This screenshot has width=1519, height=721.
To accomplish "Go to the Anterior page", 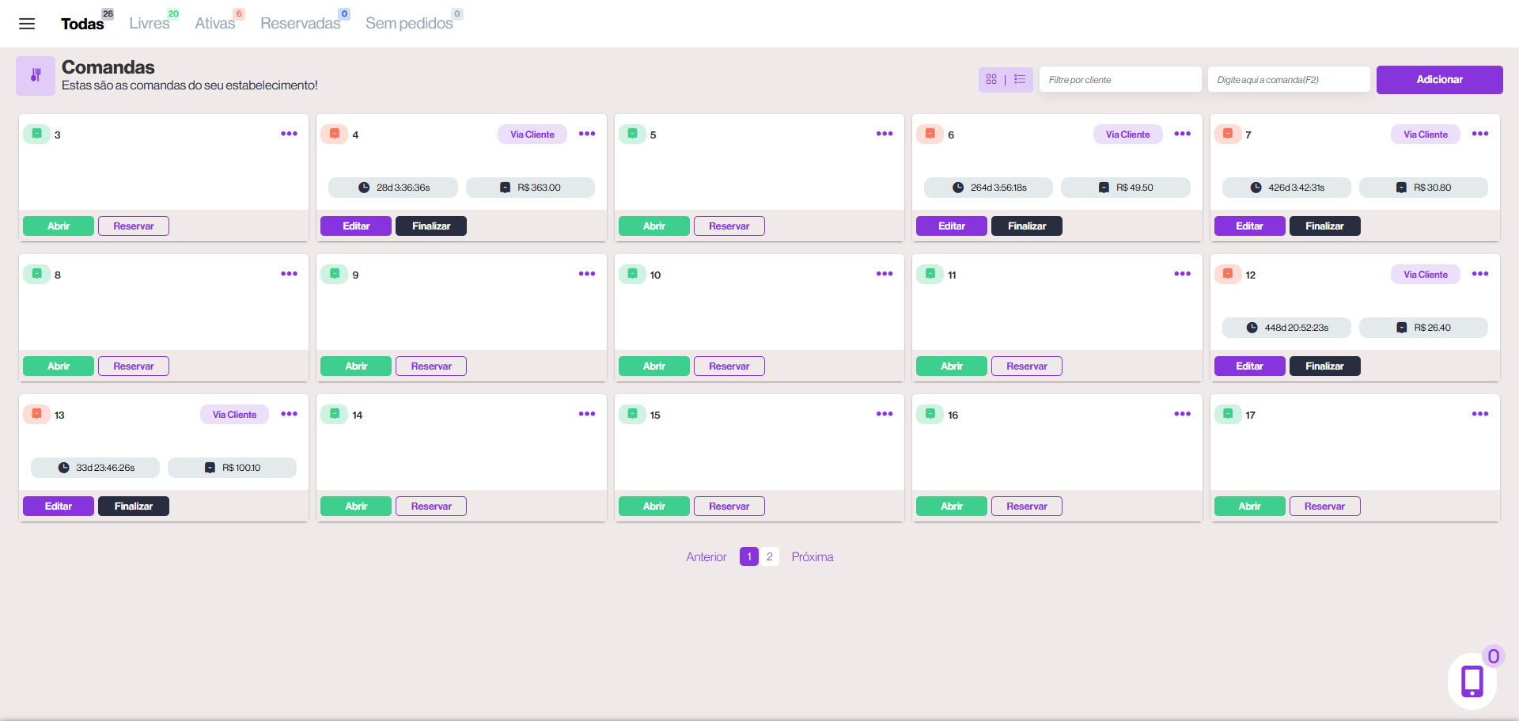I will click(x=706, y=557).
